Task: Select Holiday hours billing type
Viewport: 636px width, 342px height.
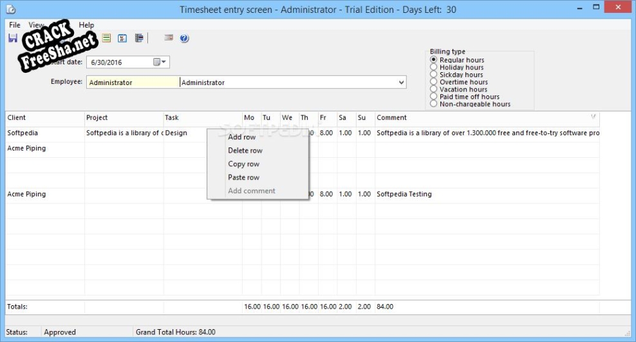Action: click(434, 67)
